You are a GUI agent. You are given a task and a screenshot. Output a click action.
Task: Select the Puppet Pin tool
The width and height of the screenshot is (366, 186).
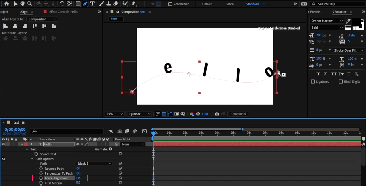coord(133,4)
